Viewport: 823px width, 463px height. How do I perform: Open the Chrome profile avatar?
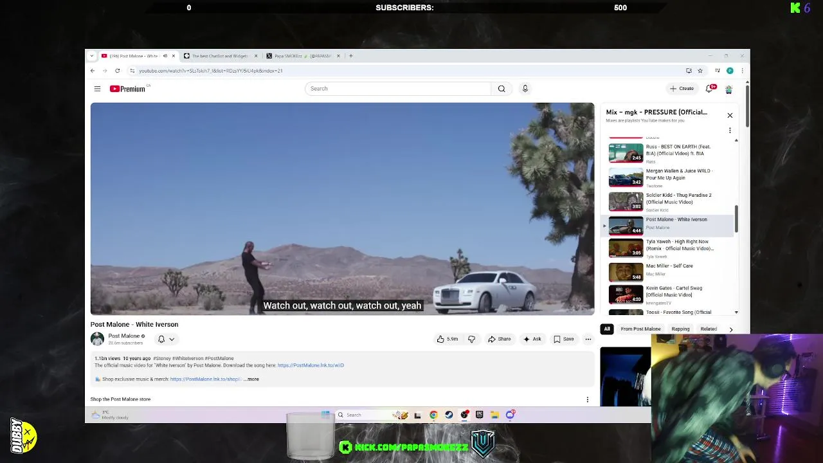730,71
